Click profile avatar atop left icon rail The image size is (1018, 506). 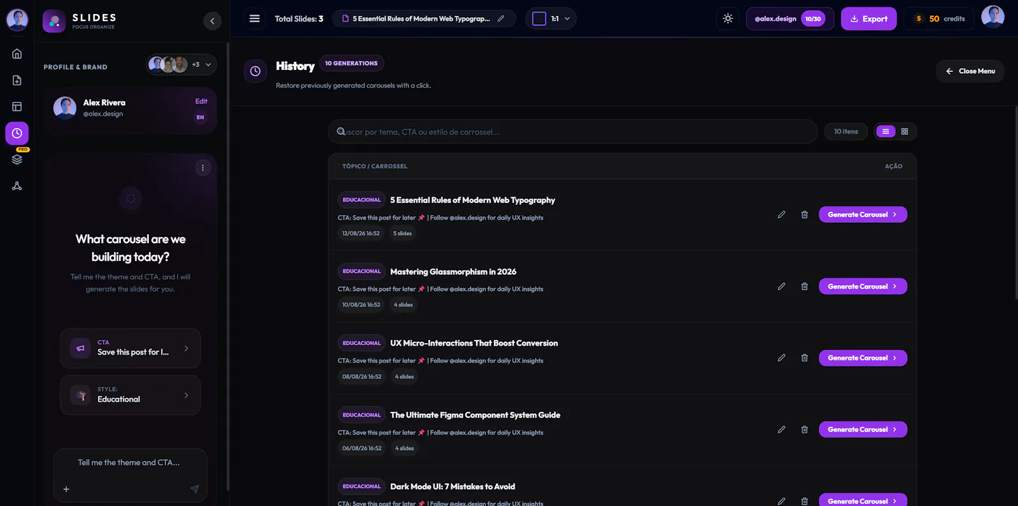point(17,20)
